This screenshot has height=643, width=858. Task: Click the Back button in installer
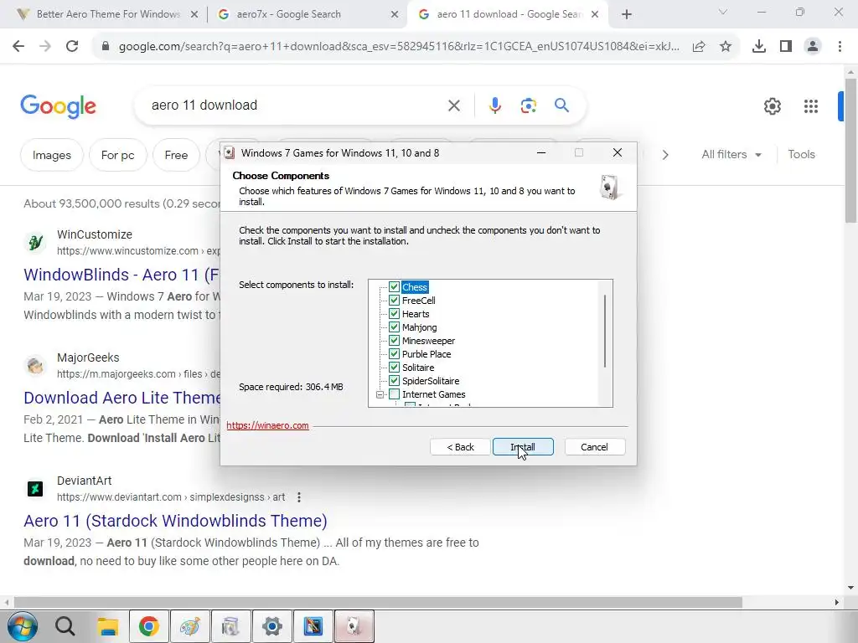click(460, 447)
